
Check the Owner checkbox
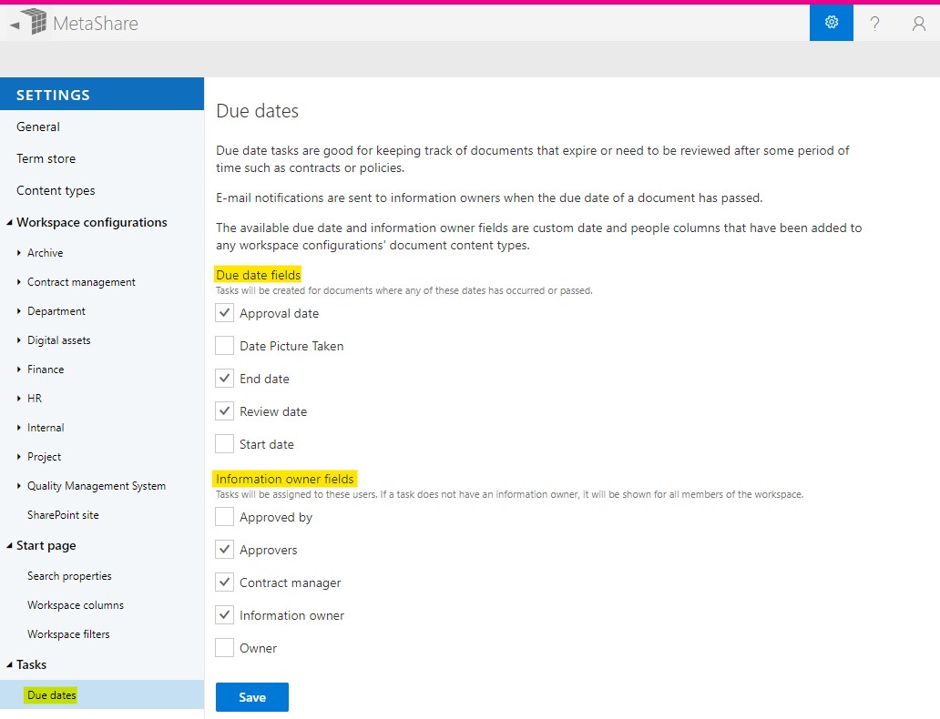pos(224,647)
